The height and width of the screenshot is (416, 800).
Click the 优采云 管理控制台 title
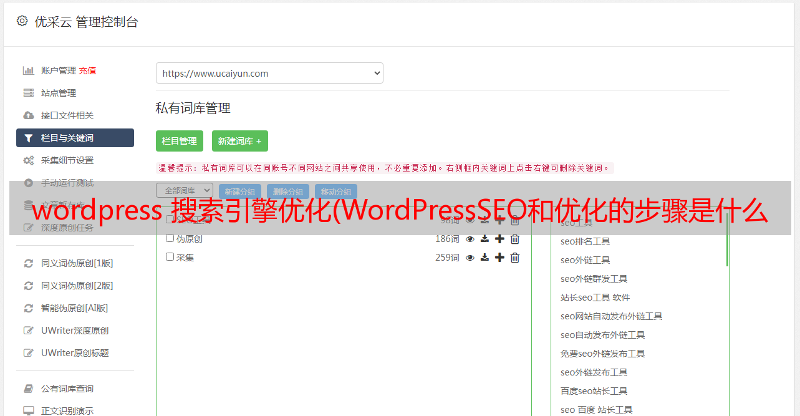pyautogui.click(x=86, y=22)
